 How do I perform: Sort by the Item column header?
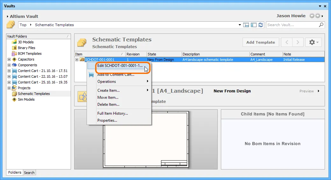(100, 54)
